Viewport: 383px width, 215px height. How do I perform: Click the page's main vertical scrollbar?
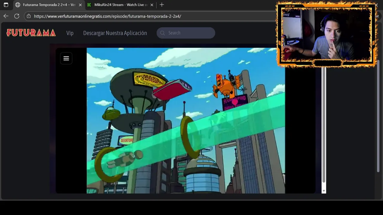379,116
